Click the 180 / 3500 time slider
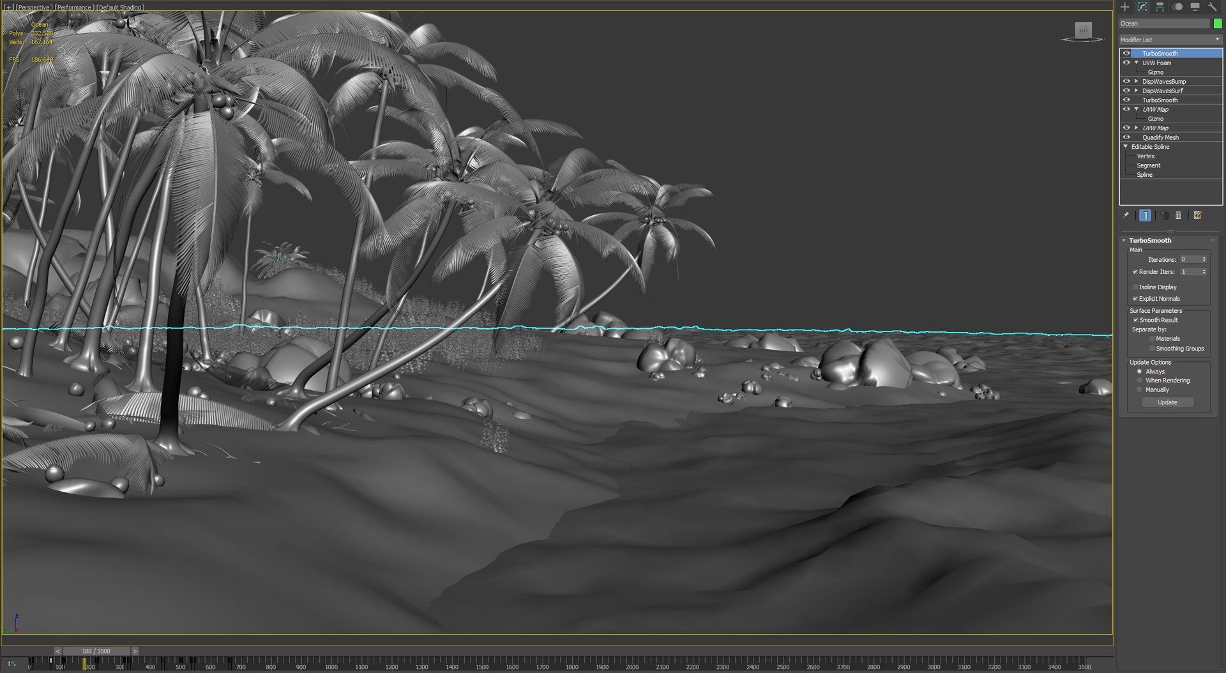This screenshot has height=673, width=1226. click(x=96, y=651)
